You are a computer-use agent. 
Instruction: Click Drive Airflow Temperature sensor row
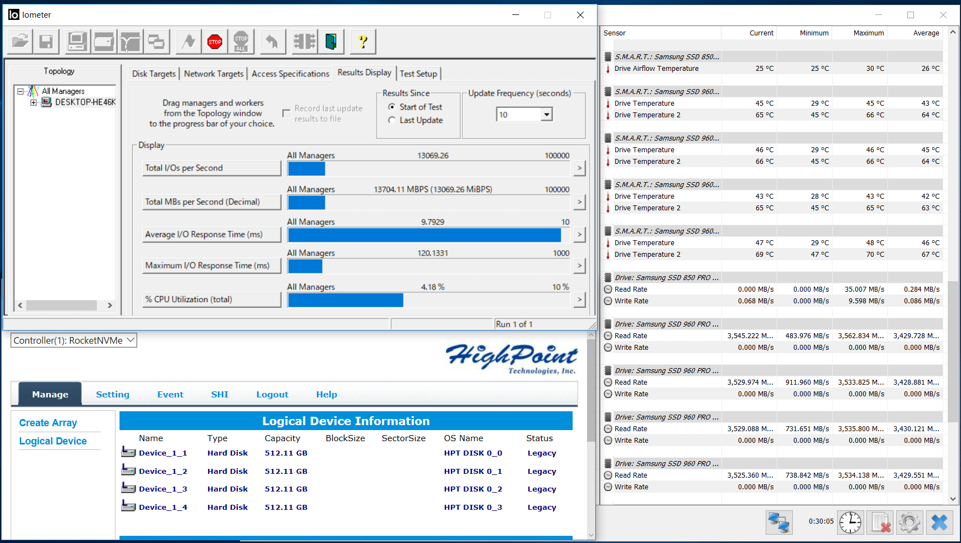(773, 69)
